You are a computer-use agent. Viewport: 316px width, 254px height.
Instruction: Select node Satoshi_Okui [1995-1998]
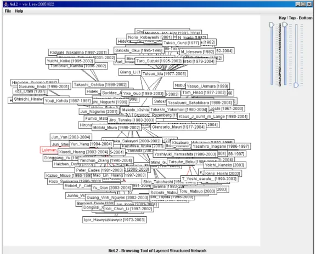(139, 50)
